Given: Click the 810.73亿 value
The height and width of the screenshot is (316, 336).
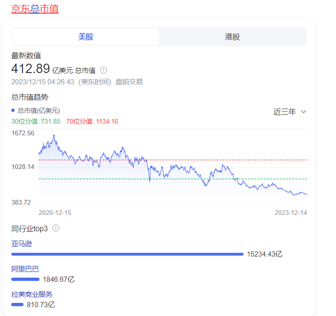Looking at the screenshot, I should click(41, 304).
